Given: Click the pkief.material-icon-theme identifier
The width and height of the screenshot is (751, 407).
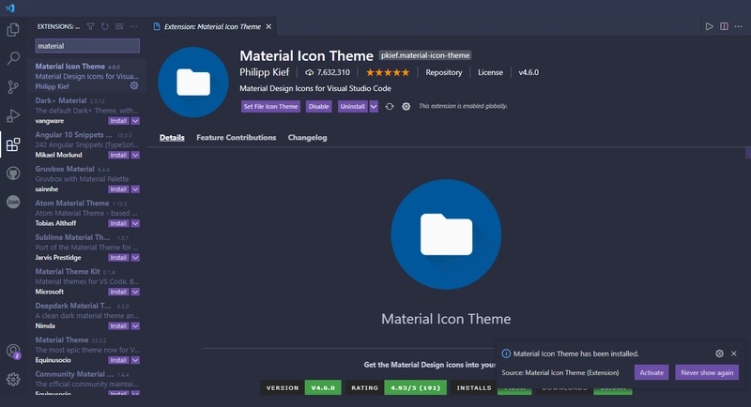Looking at the screenshot, I should 425,55.
